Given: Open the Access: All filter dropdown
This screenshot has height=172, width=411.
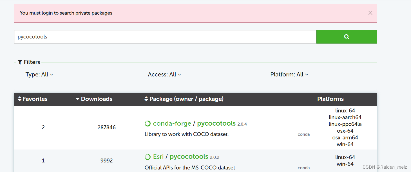Looking at the screenshot, I should click(164, 74).
